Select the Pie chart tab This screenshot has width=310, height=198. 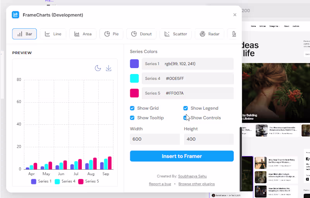pos(111,34)
